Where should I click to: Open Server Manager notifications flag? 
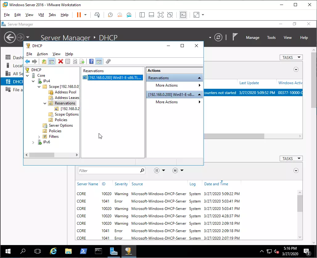point(235,37)
